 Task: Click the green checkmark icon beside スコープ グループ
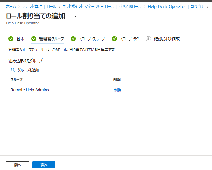pos(73,39)
